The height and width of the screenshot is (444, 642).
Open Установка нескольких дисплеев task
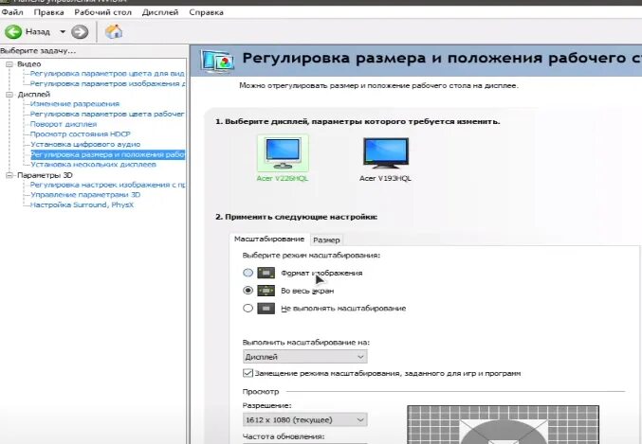click(x=93, y=165)
